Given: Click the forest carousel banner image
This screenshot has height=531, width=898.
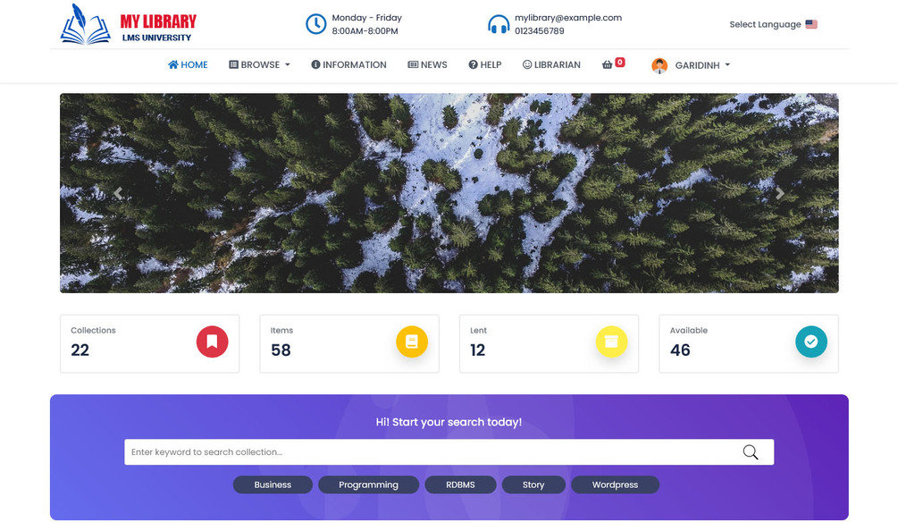Looking at the screenshot, I should (449, 193).
